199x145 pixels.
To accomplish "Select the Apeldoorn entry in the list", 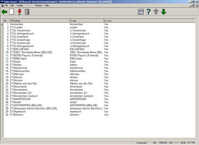I will click(99, 111).
